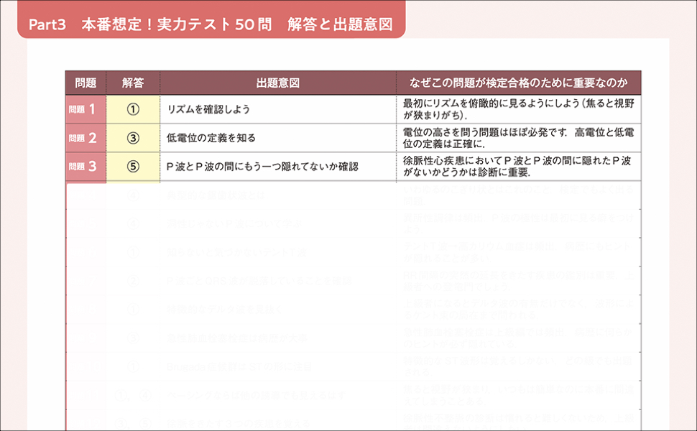Click the 低電位の定義を知る intent cell
This screenshot has width=697, height=431.
(x=211, y=138)
